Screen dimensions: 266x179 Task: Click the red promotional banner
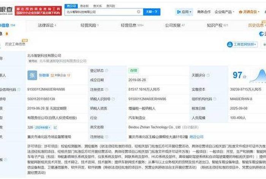click(38, 11)
